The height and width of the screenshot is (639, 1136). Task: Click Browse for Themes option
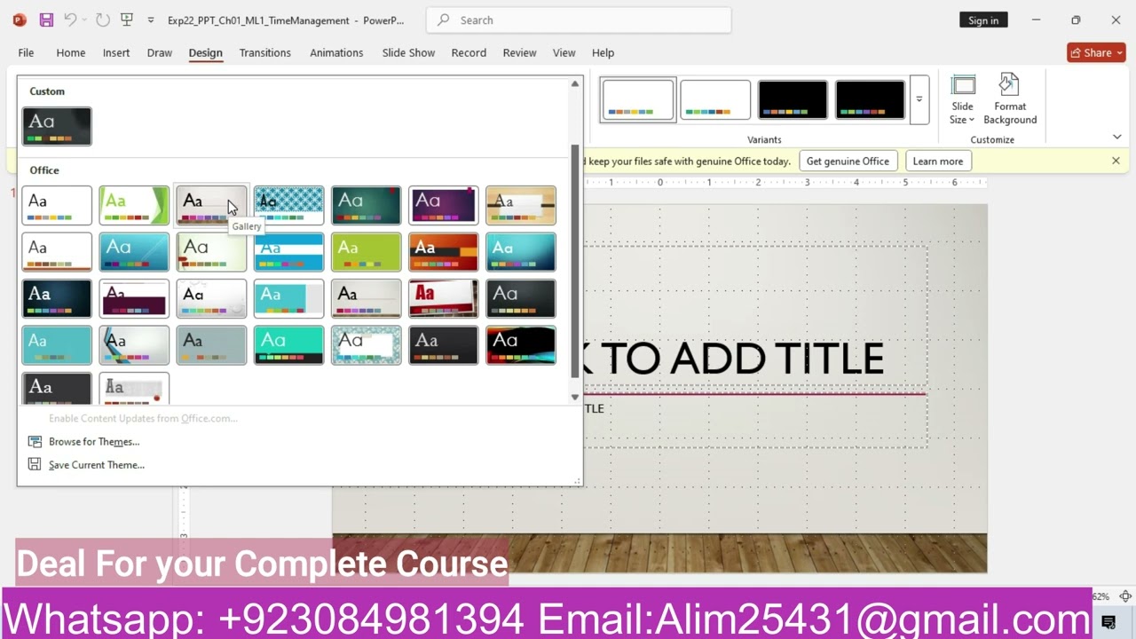click(93, 441)
